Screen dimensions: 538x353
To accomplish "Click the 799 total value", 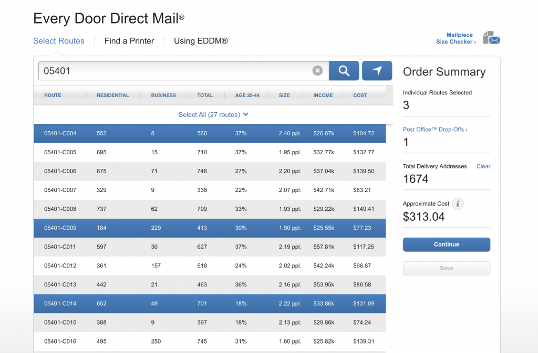I will coord(202,209).
